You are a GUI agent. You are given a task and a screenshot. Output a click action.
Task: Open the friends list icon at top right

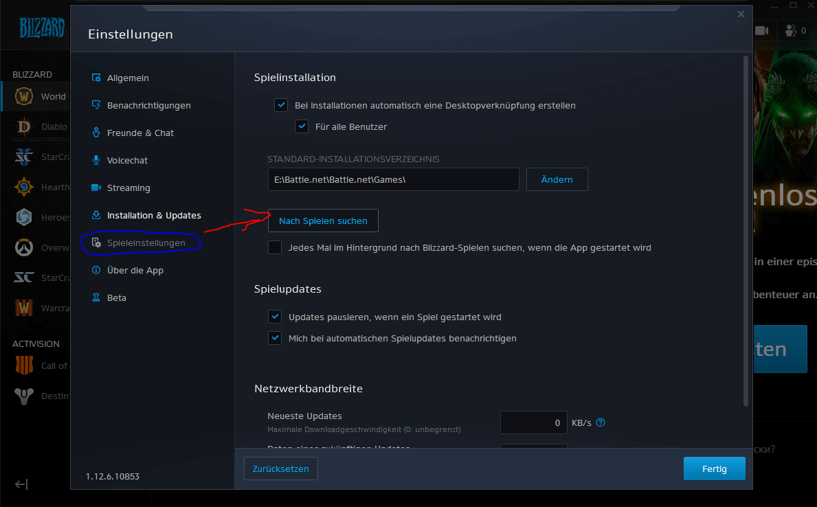pyautogui.click(x=790, y=31)
